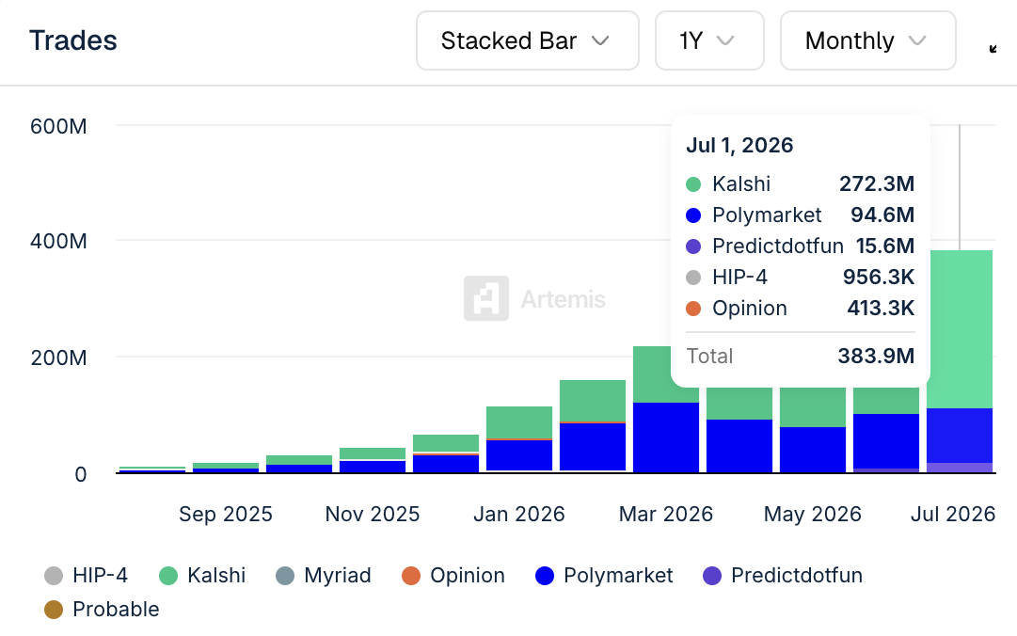1017x636 pixels.
Task: Click the 200M y-axis label
Action: click(58, 358)
